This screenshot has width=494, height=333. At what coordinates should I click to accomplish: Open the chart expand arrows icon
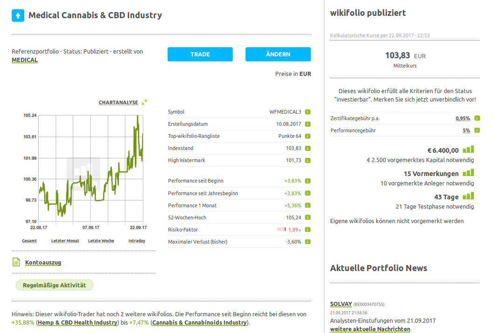point(144,102)
